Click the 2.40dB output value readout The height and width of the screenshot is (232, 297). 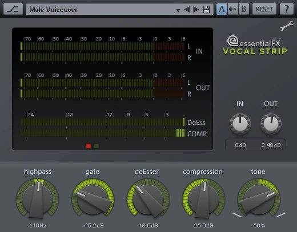click(x=271, y=145)
